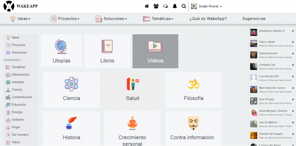Click the Filosofía tile label text
Image resolution: width=296 pixels, height=146 pixels.
(194, 98)
